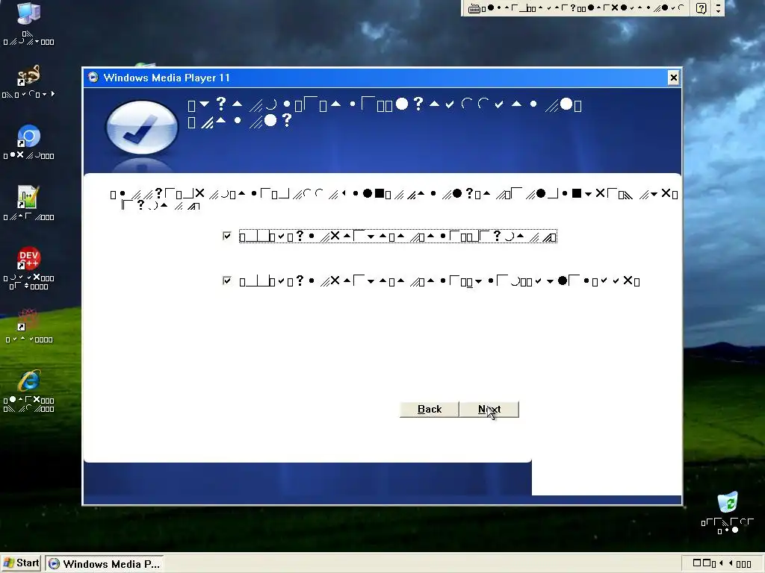Open the My Computer desktop icon
The height and width of the screenshot is (573, 765).
tap(29, 13)
